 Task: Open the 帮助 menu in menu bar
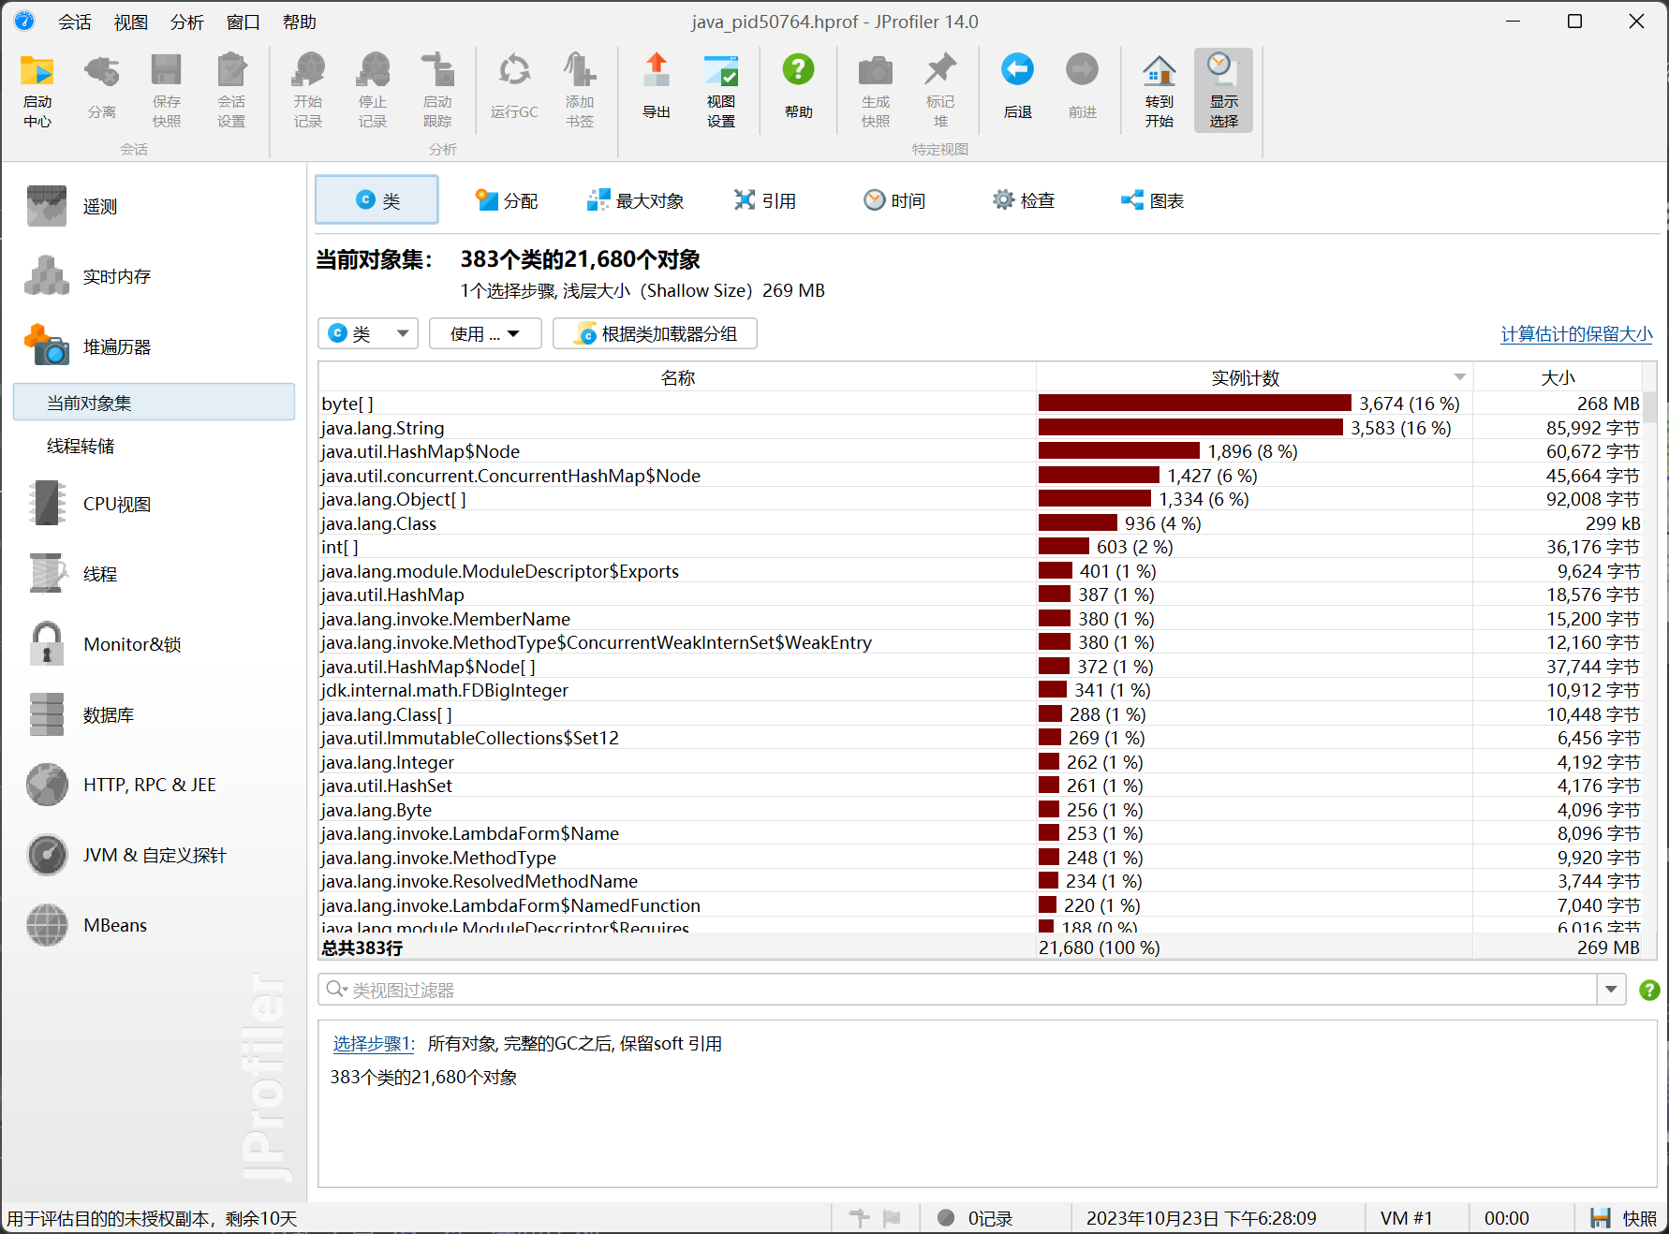[x=300, y=22]
